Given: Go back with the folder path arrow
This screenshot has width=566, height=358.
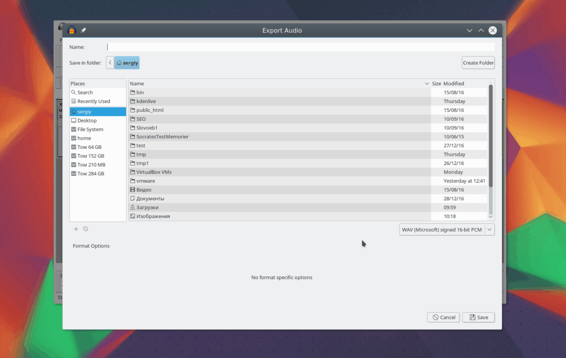Looking at the screenshot, I should pyautogui.click(x=110, y=63).
